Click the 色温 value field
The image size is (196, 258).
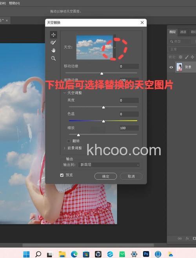coord(129,114)
